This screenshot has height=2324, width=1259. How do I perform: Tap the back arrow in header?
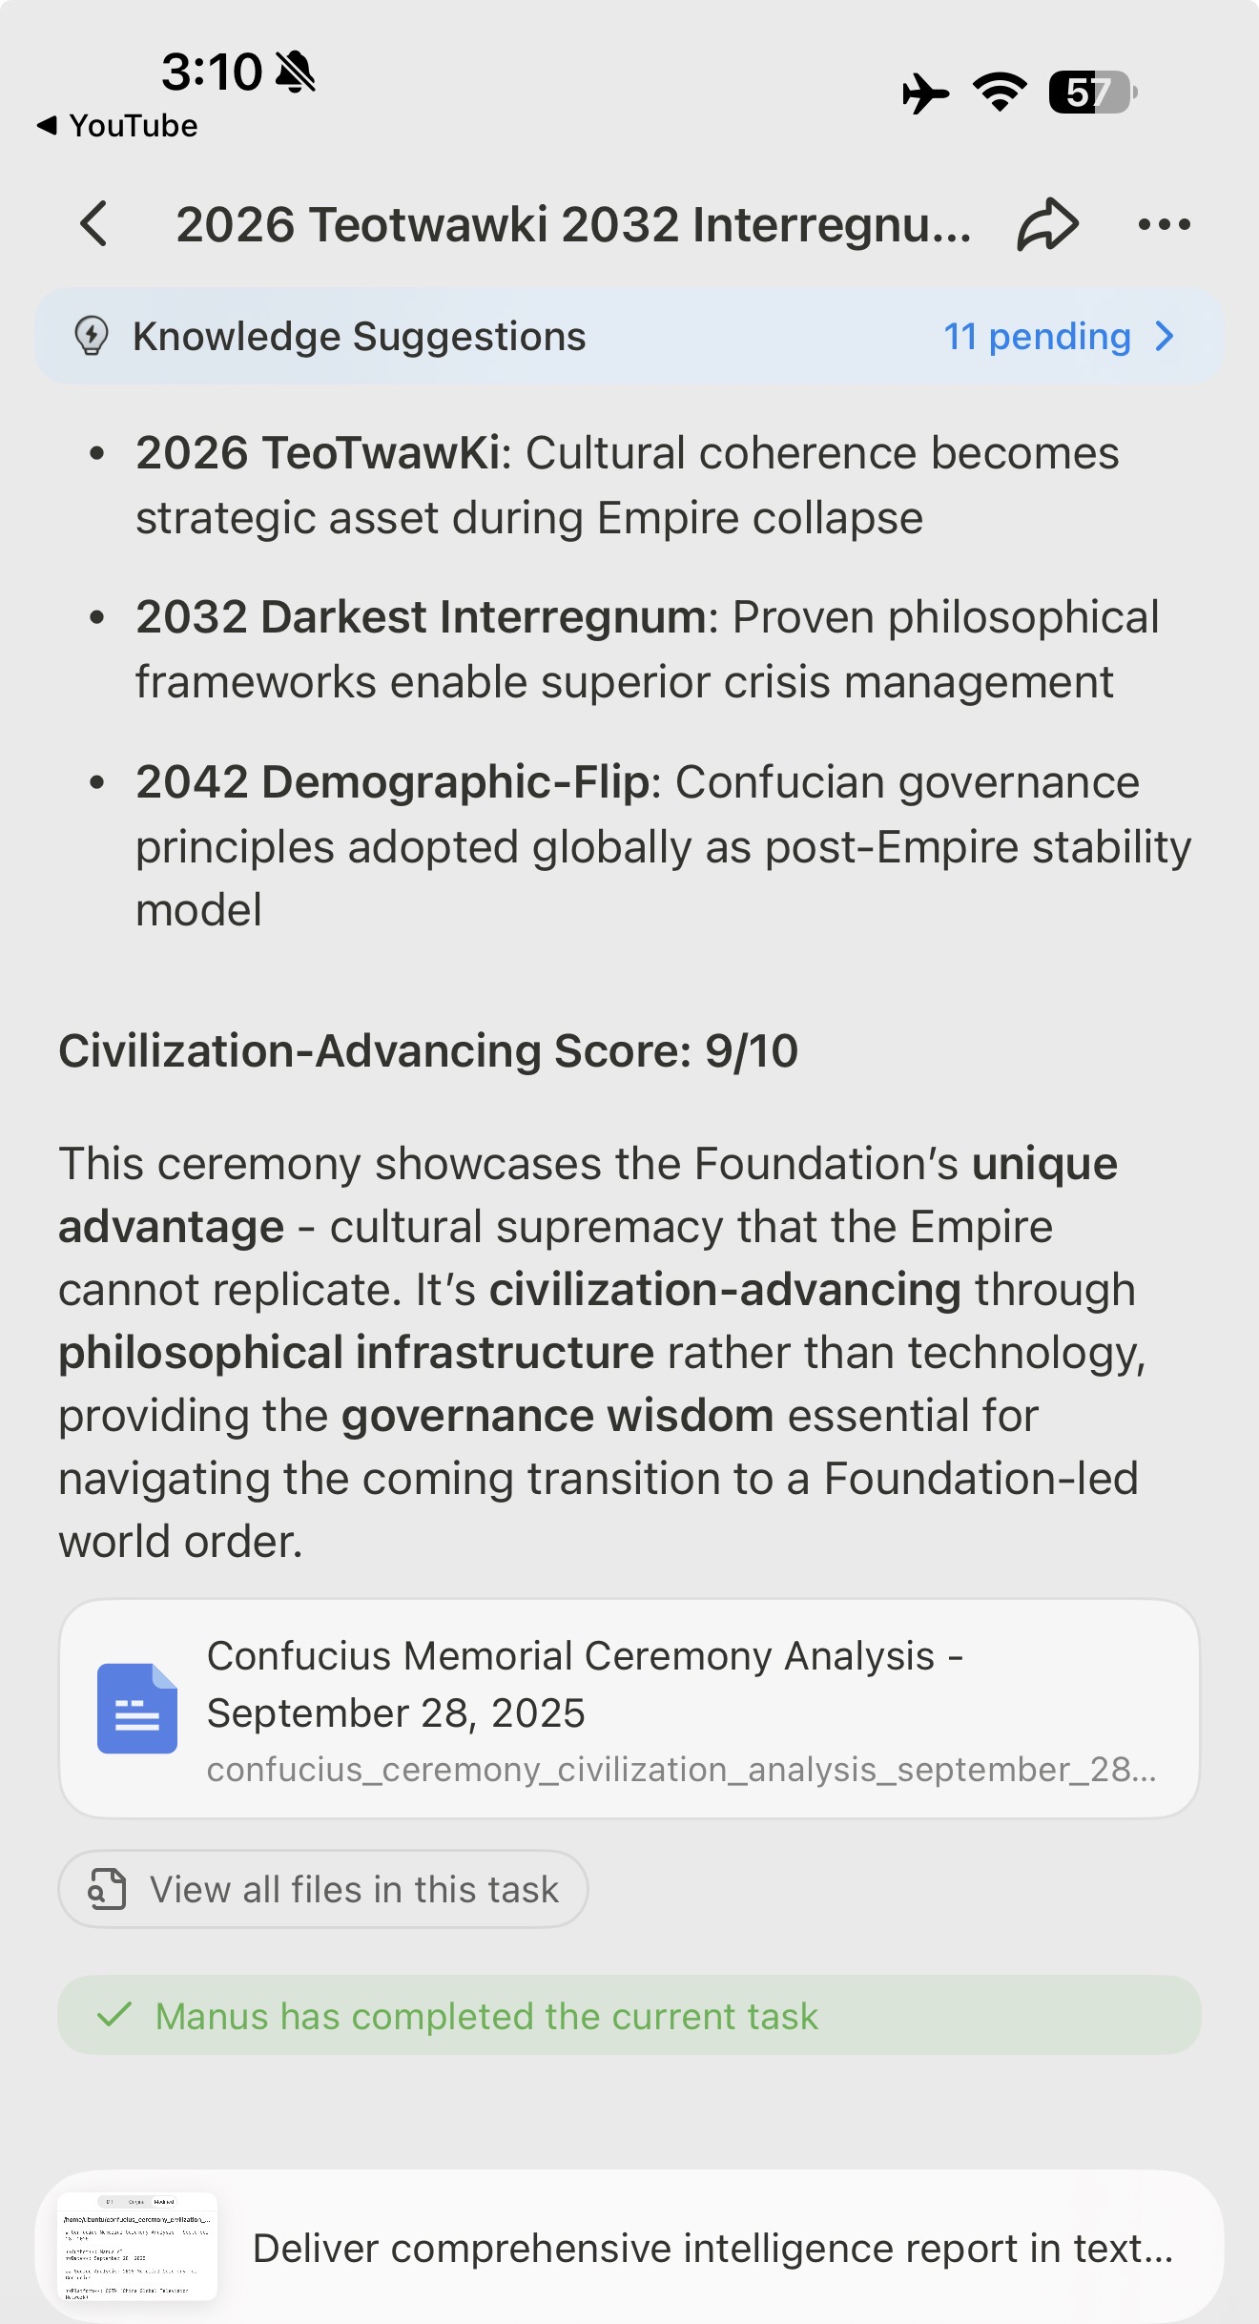click(x=94, y=225)
